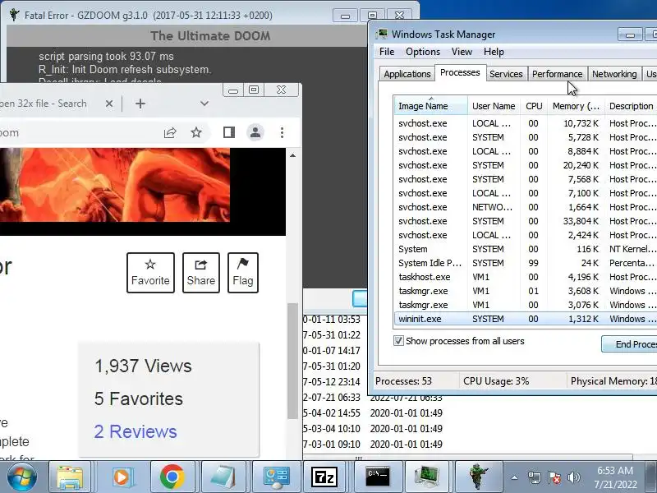Image resolution: width=657 pixels, height=493 pixels.
Task: Open the network tray icon
Action: click(535, 477)
